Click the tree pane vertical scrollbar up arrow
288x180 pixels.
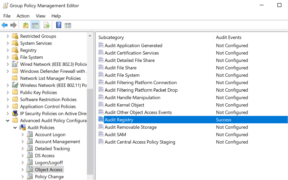(x=90, y=36)
